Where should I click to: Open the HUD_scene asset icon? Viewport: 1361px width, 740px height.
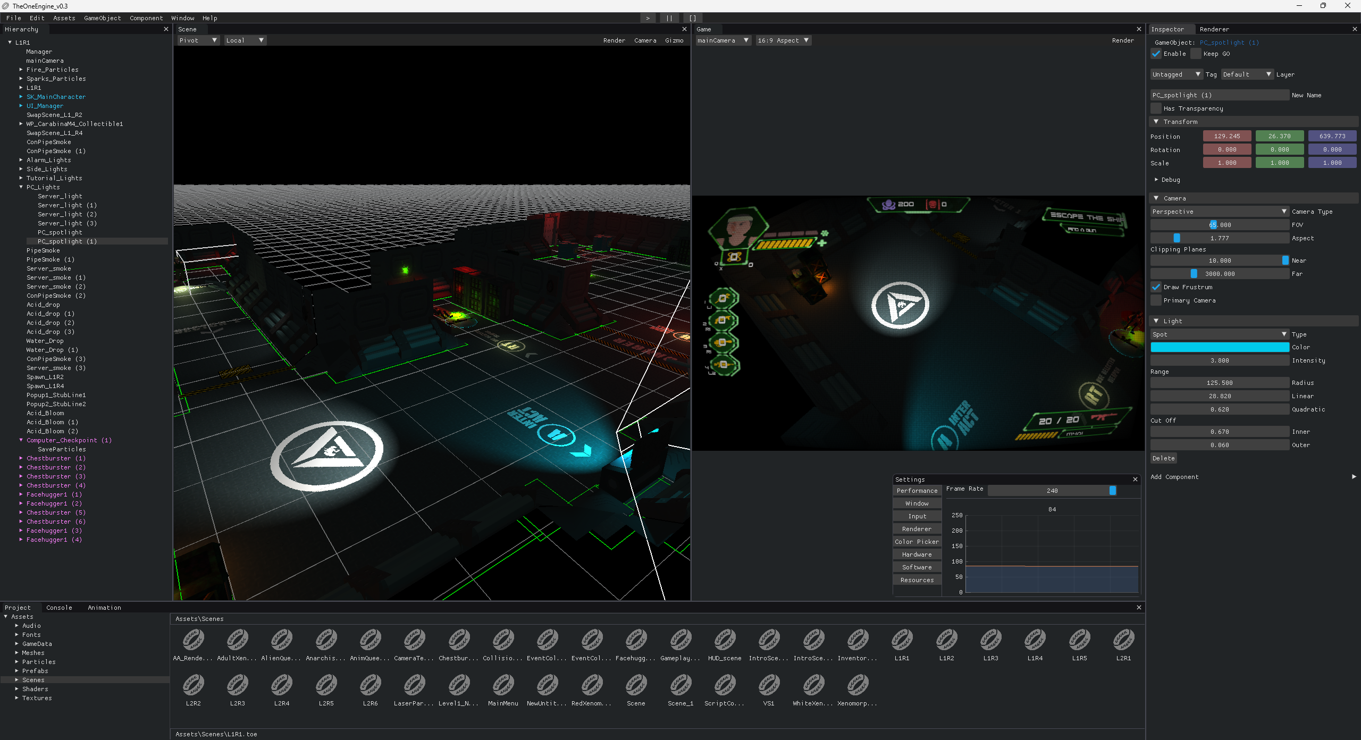(x=725, y=640)
